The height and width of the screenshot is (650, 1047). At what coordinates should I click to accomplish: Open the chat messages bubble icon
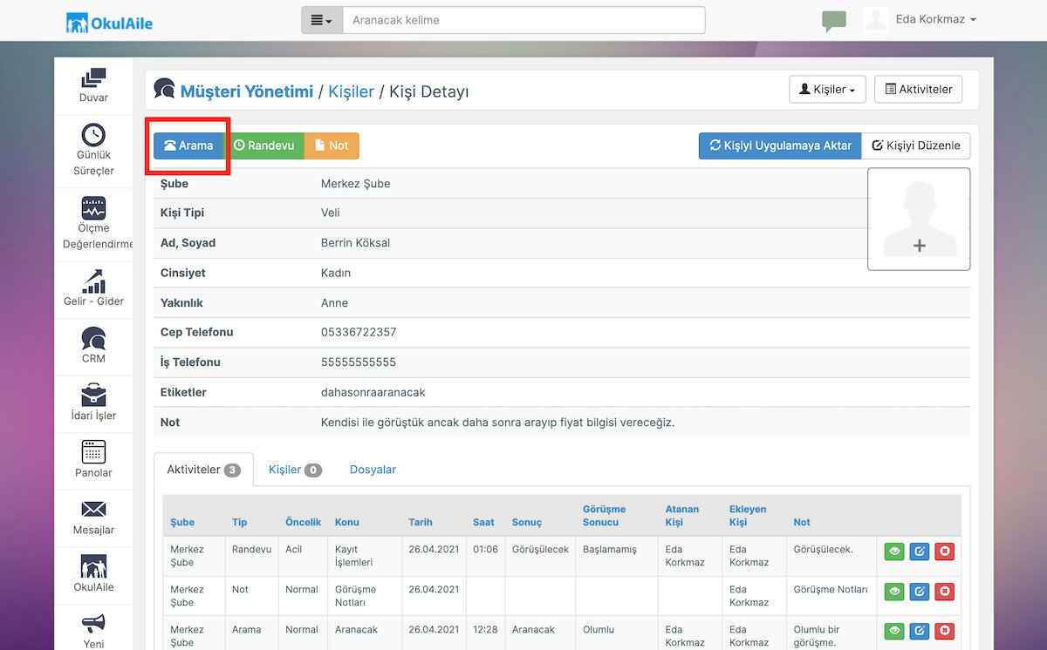(834, 21)
